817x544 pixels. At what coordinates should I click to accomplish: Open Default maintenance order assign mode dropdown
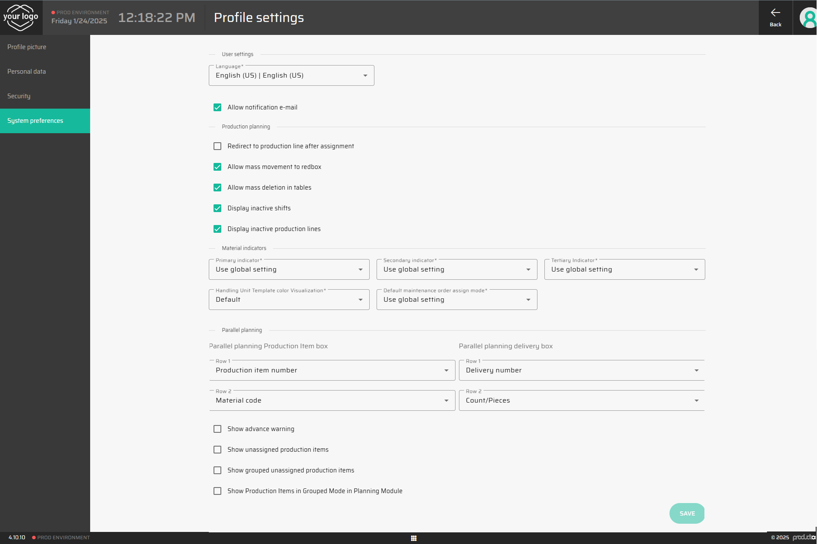tap(456, 300)
